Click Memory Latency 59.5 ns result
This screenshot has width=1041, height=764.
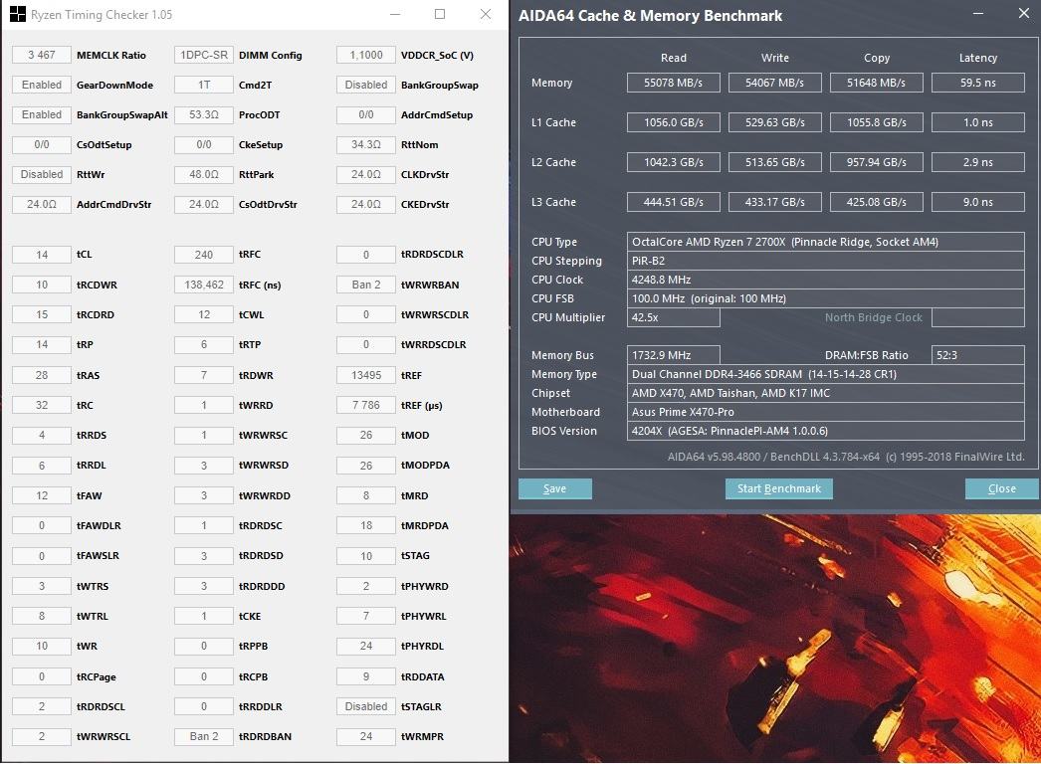(978, 83)
